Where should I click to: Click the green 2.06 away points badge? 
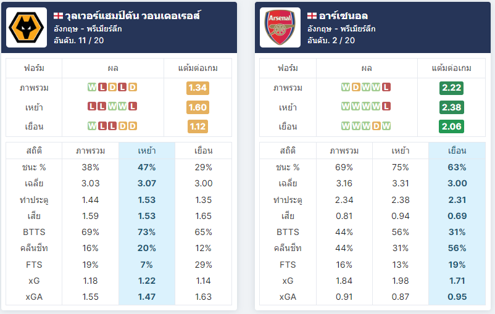tap(451, 126)
